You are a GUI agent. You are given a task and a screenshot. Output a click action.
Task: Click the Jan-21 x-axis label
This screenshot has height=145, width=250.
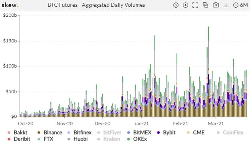pos(141,123)
